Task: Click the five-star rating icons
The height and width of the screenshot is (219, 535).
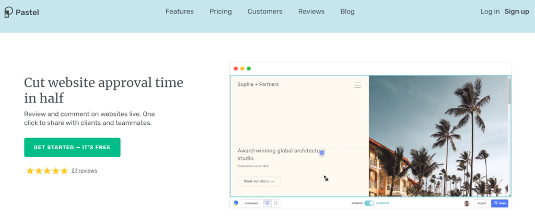Action: tap(47, 171)
